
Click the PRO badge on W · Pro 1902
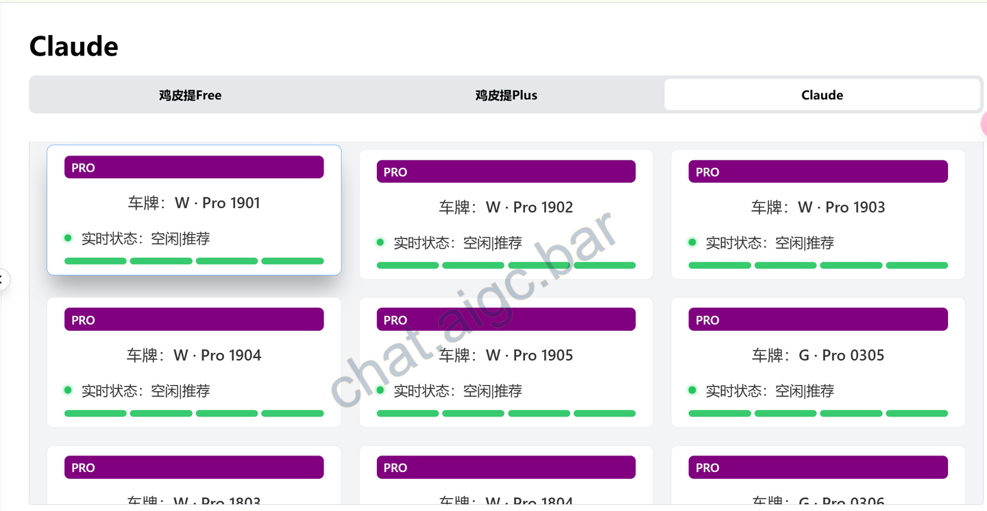click(506, 171)
